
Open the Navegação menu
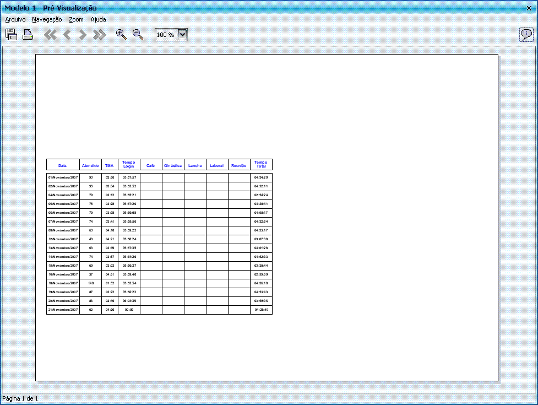point(47,19)
